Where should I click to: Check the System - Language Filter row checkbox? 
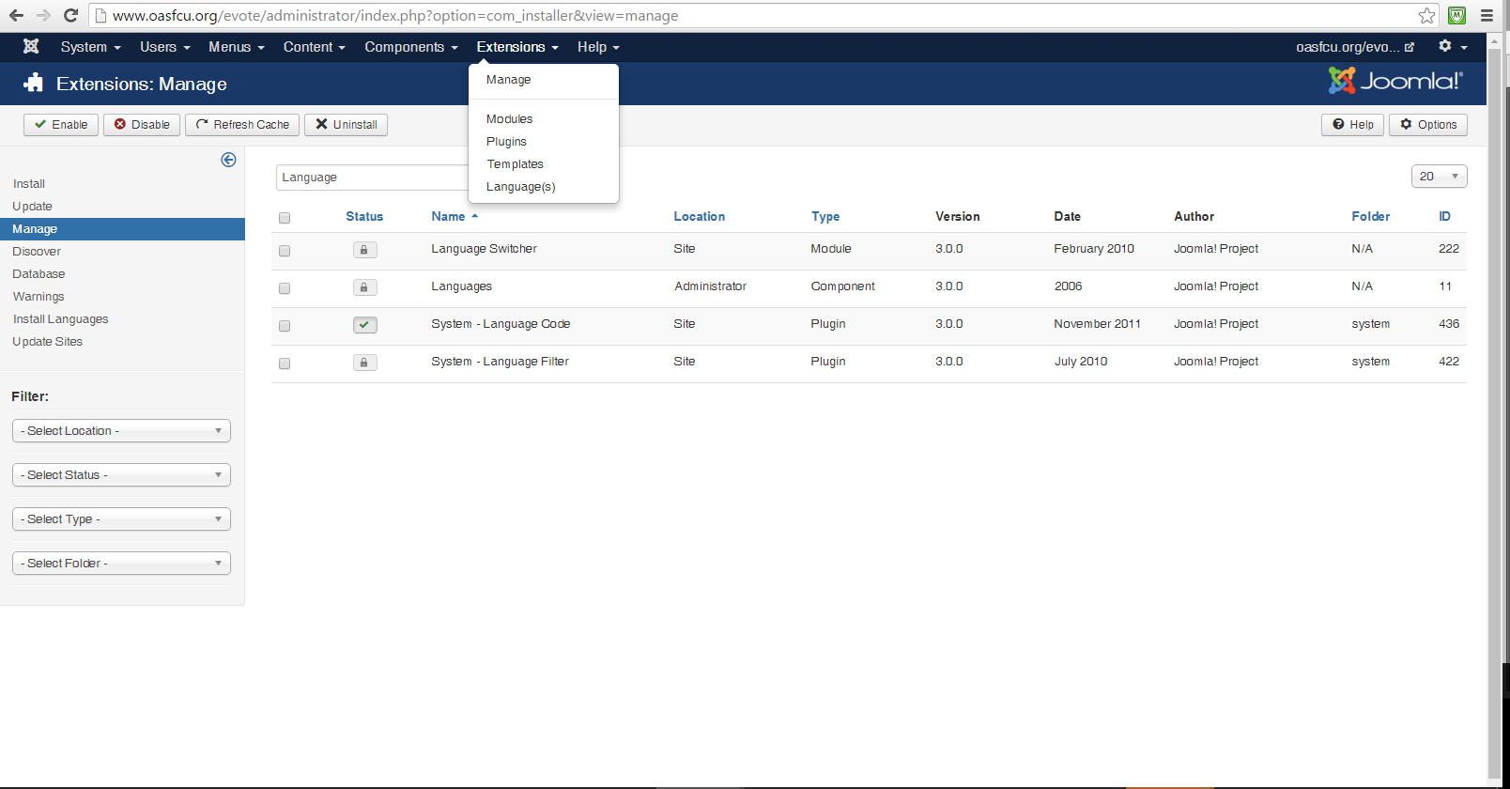(285, 364)
